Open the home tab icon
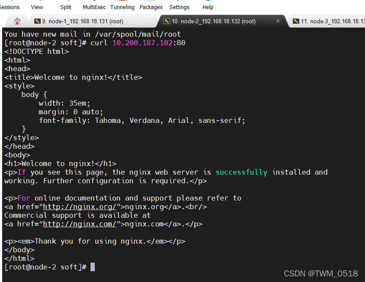 point(17,21)
